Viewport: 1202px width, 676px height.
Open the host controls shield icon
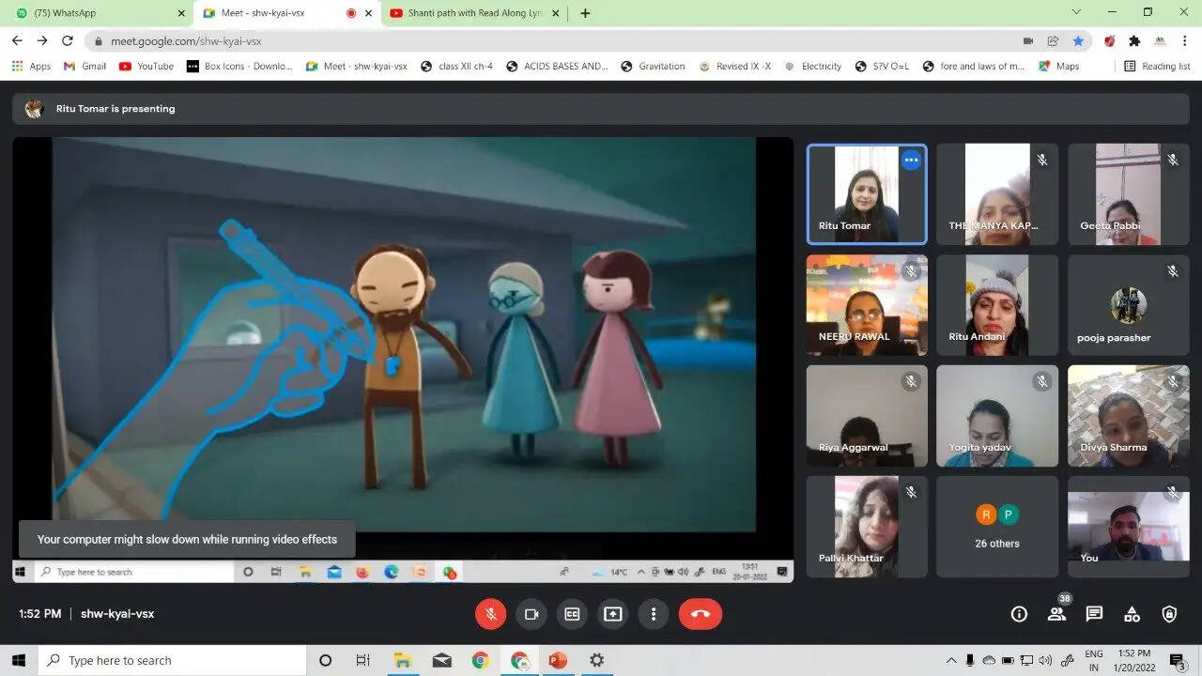[1169, 614]
